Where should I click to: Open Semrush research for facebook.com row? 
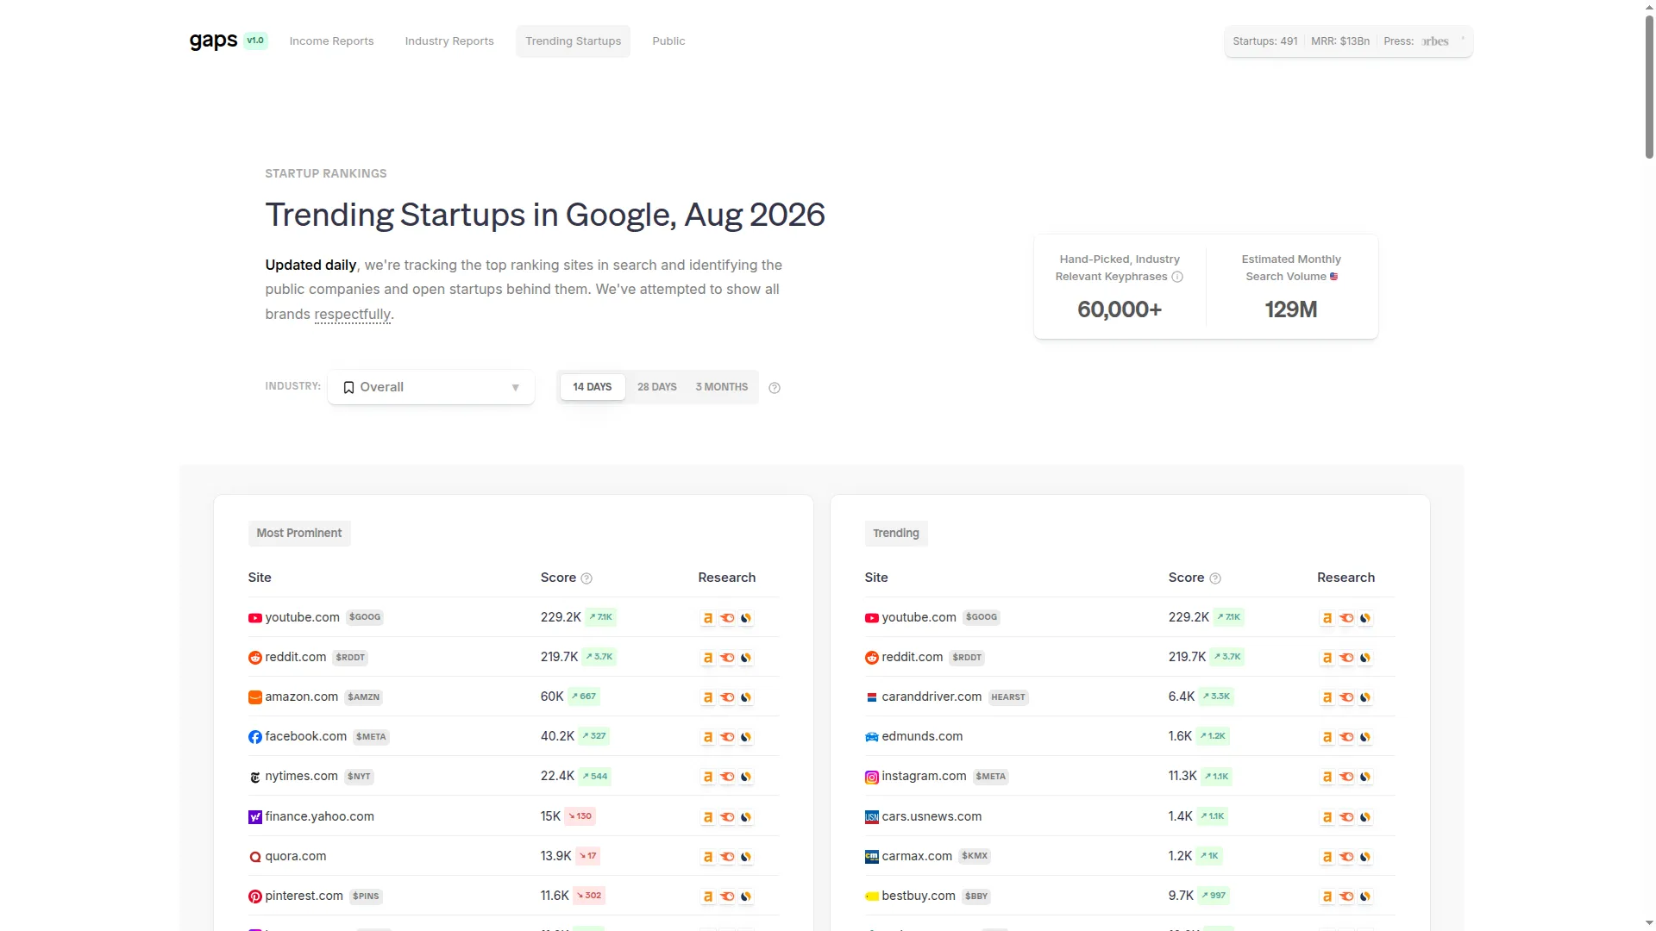point(727,737)
